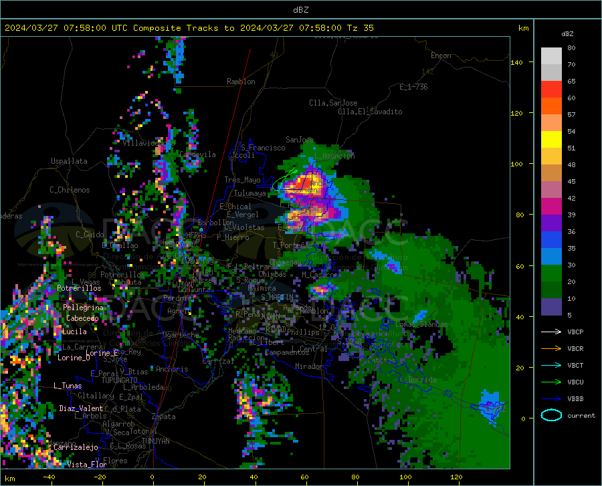Select the yellow 51 dBZ color swatch
The image size is (602, 486).
[551, 140]
